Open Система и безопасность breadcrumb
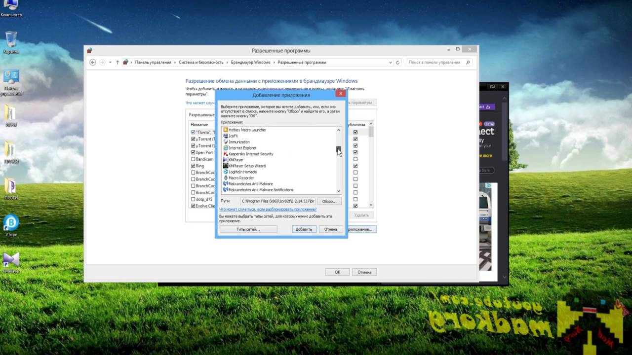 201,63
